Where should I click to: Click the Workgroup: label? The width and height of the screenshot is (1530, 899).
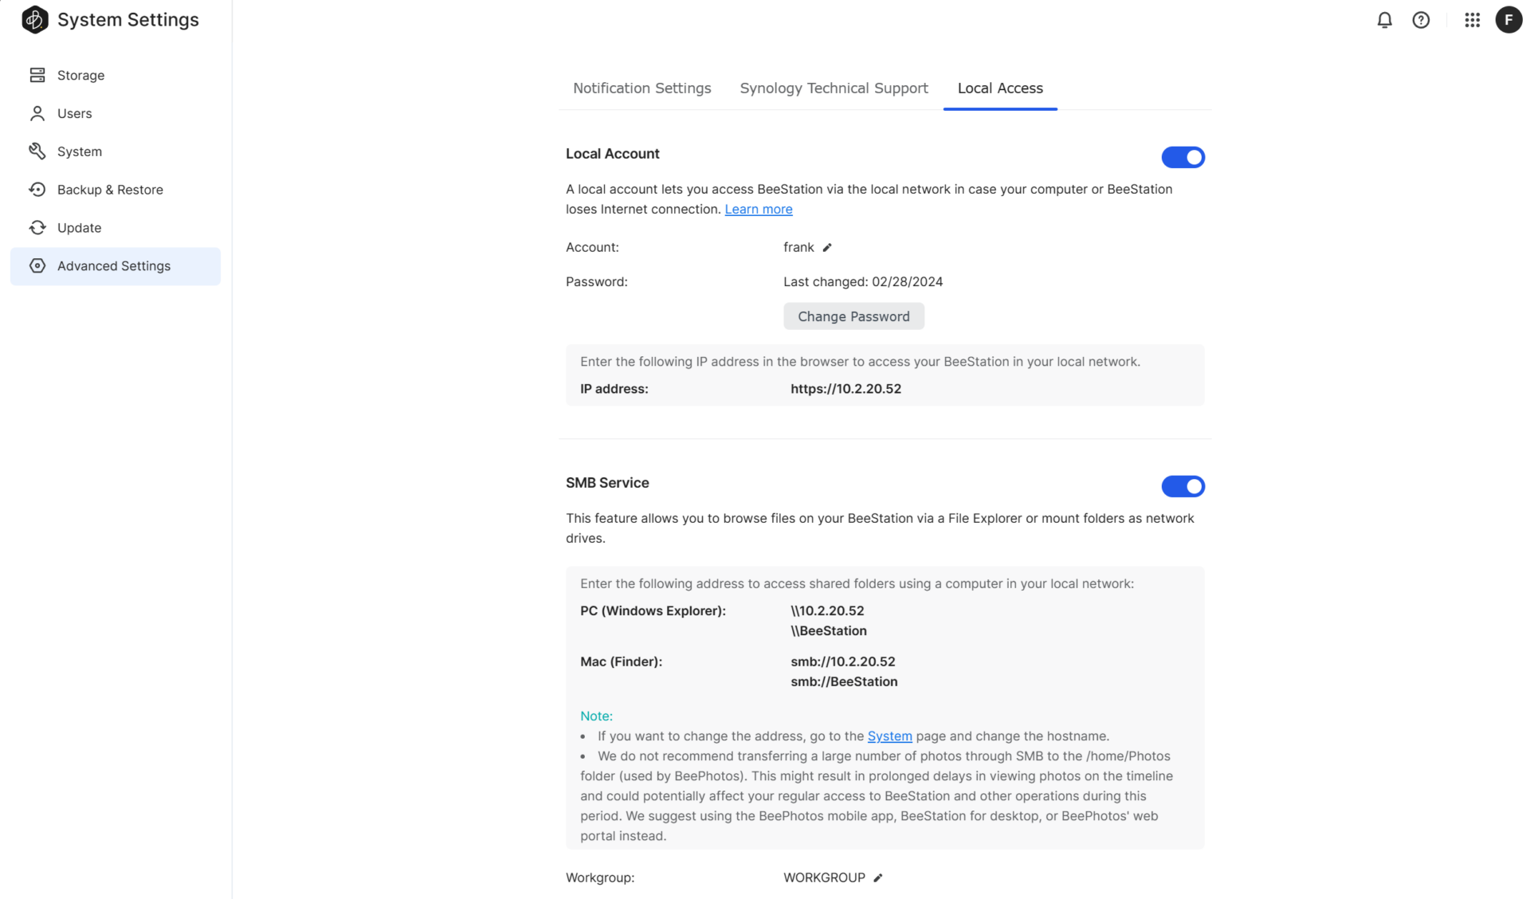600,877
